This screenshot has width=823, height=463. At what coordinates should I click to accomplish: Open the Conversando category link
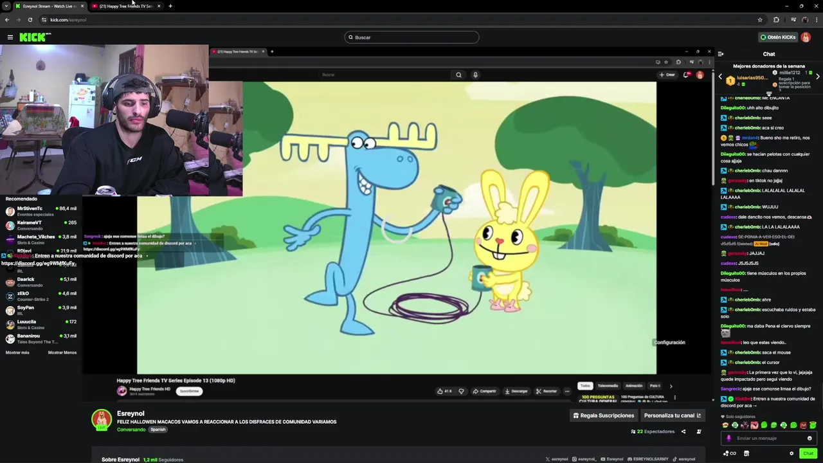(x=131, y=430)
